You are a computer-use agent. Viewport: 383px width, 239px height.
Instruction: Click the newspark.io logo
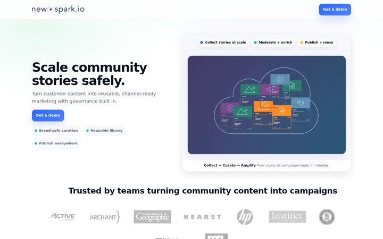pos(58,9)
